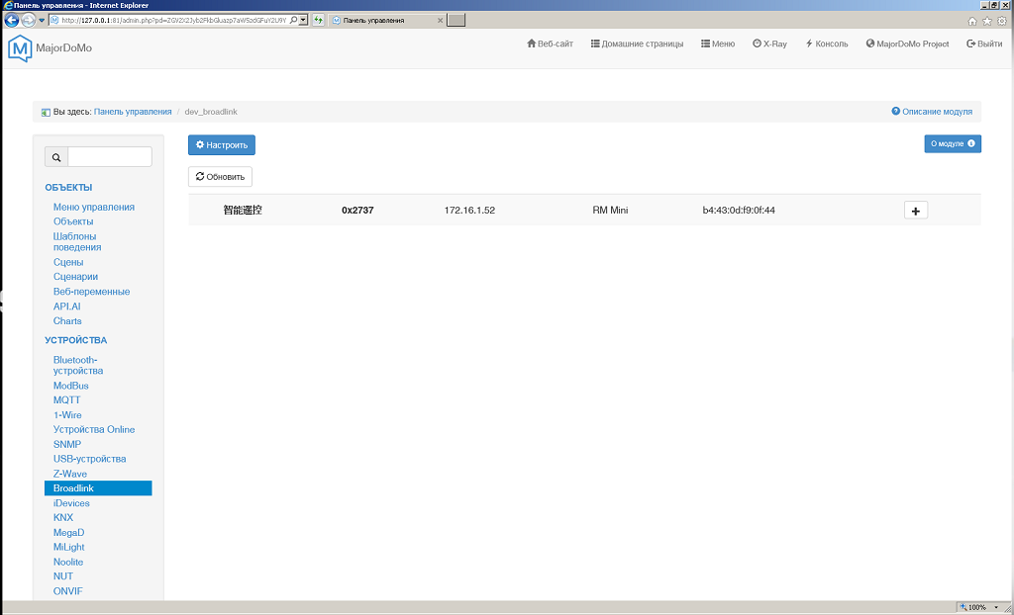This screenshot has width=1014, height=615.
Task: Open the zoom level dropdown at 100%
Action: click(996, 607)
